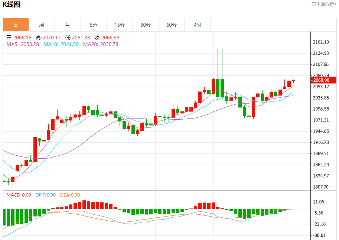
Task: Select the 日 daily chart tab
Action: 16,25
